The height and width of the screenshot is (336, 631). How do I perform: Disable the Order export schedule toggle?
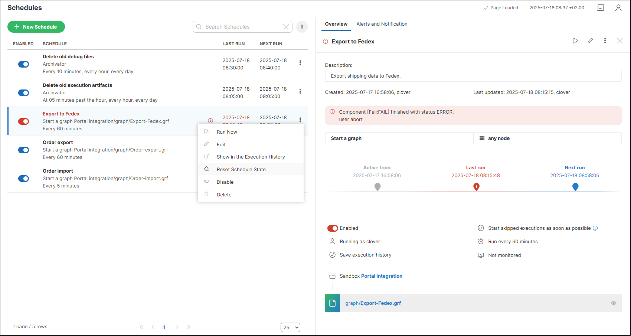coord(24,150)
